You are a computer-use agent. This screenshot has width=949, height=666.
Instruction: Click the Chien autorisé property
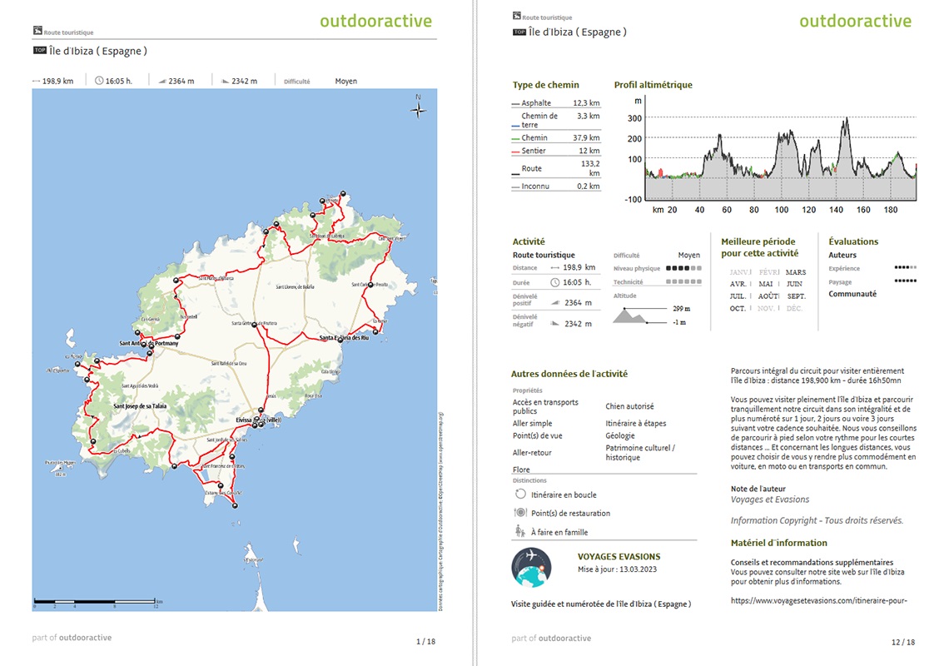629,406
